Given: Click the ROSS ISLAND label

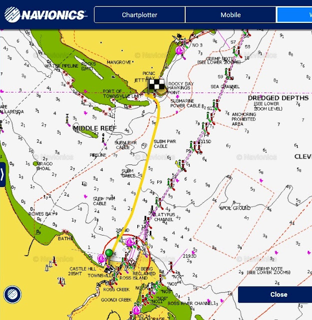Looking at the screenshot, I should 133,278.
